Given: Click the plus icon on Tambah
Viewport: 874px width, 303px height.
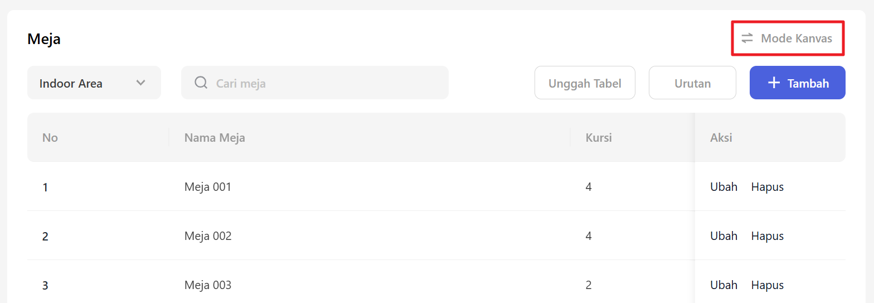Looking at the screenshot, I should (x=774, y=83).
